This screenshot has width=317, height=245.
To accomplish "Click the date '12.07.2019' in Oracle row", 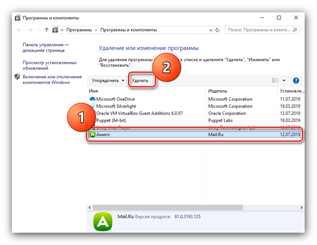I will coord(290,113).
